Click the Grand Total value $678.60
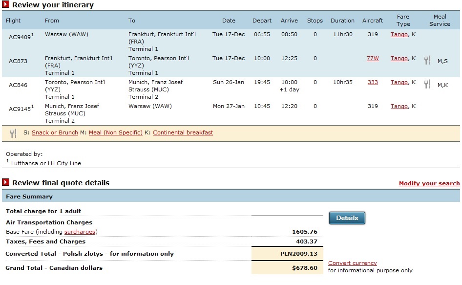The width and height of the screenshot is (462, 285). pos(305,268)
